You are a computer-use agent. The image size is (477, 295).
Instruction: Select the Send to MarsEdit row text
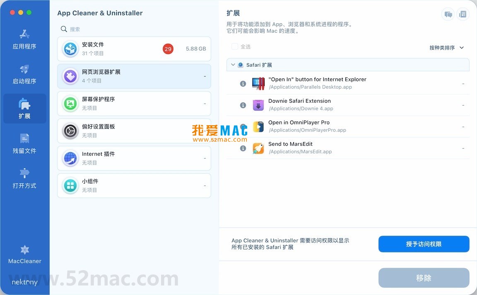[290, 144]
